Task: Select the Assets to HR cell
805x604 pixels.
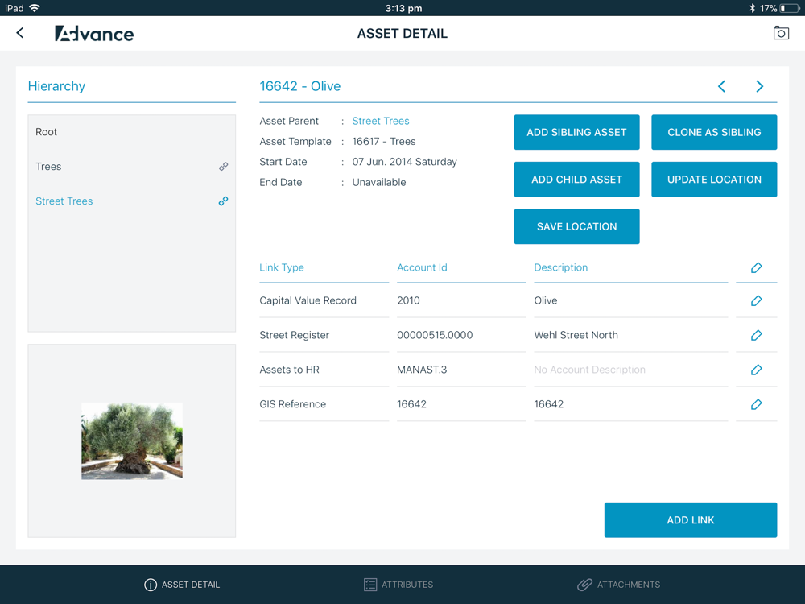Action: [x=289, y=370]
